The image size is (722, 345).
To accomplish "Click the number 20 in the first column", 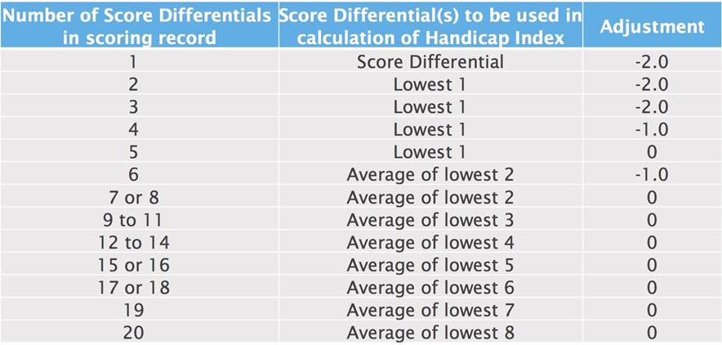I will click(133, 334).
